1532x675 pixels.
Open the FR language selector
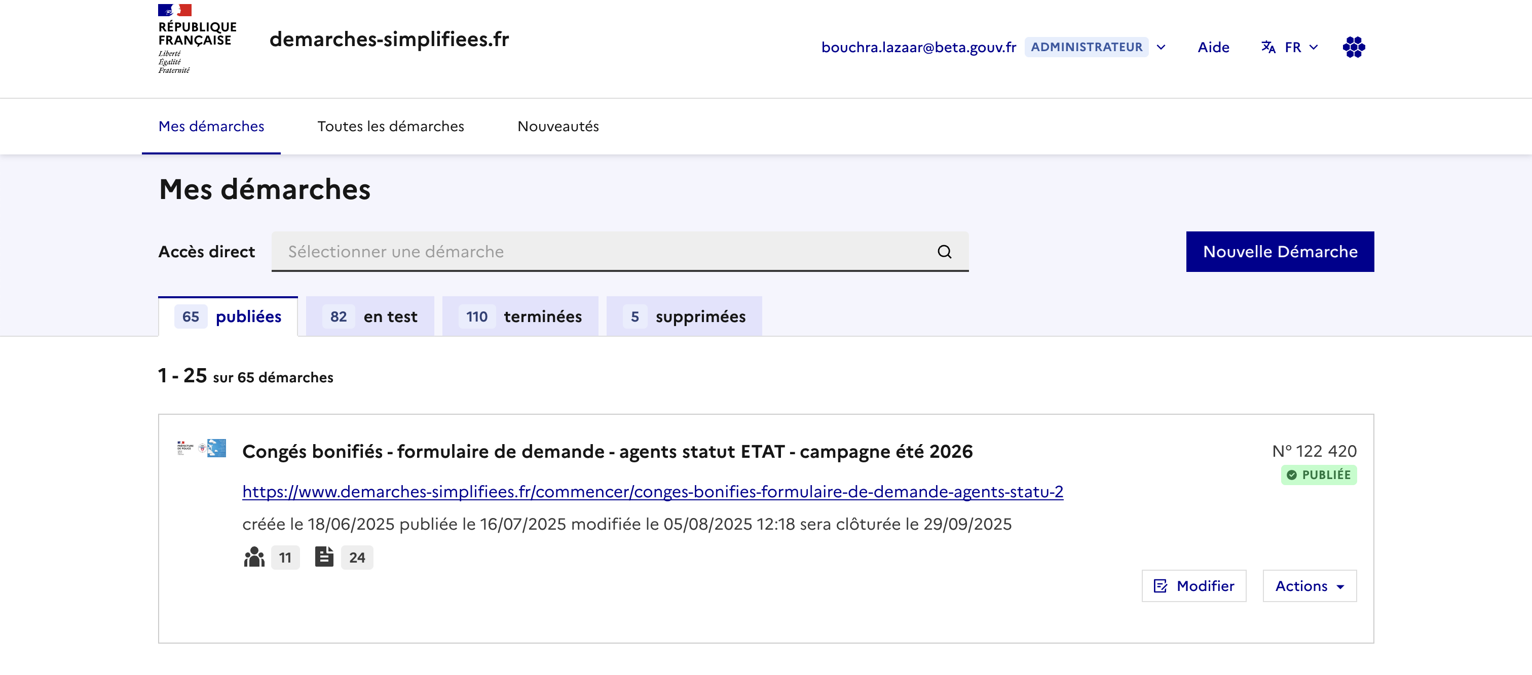(x=1300, y=47)
